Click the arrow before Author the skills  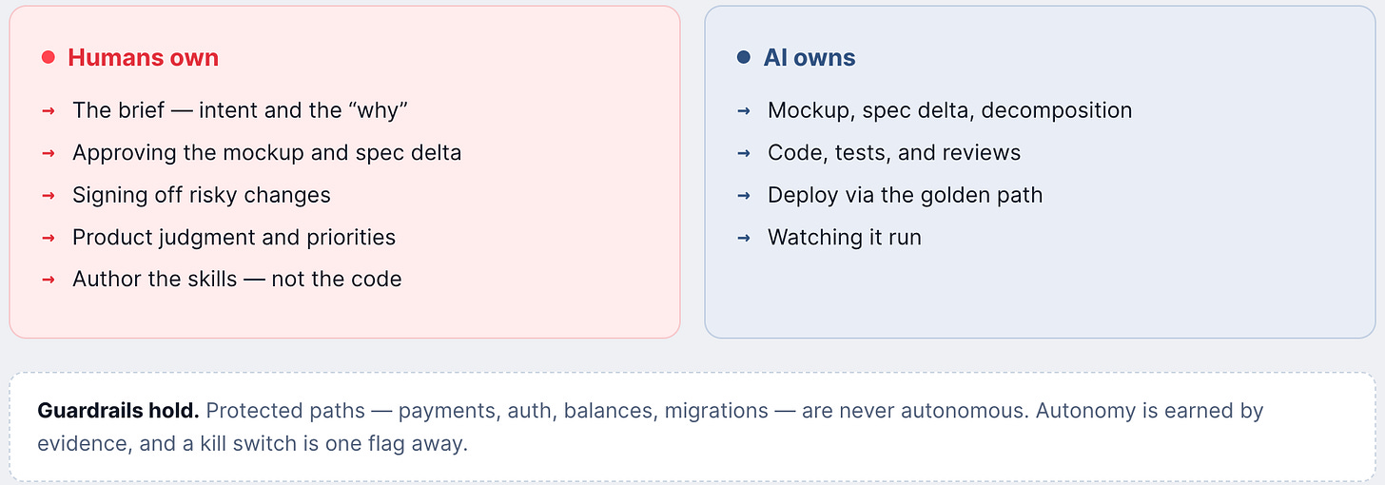(x=49, y=280)
